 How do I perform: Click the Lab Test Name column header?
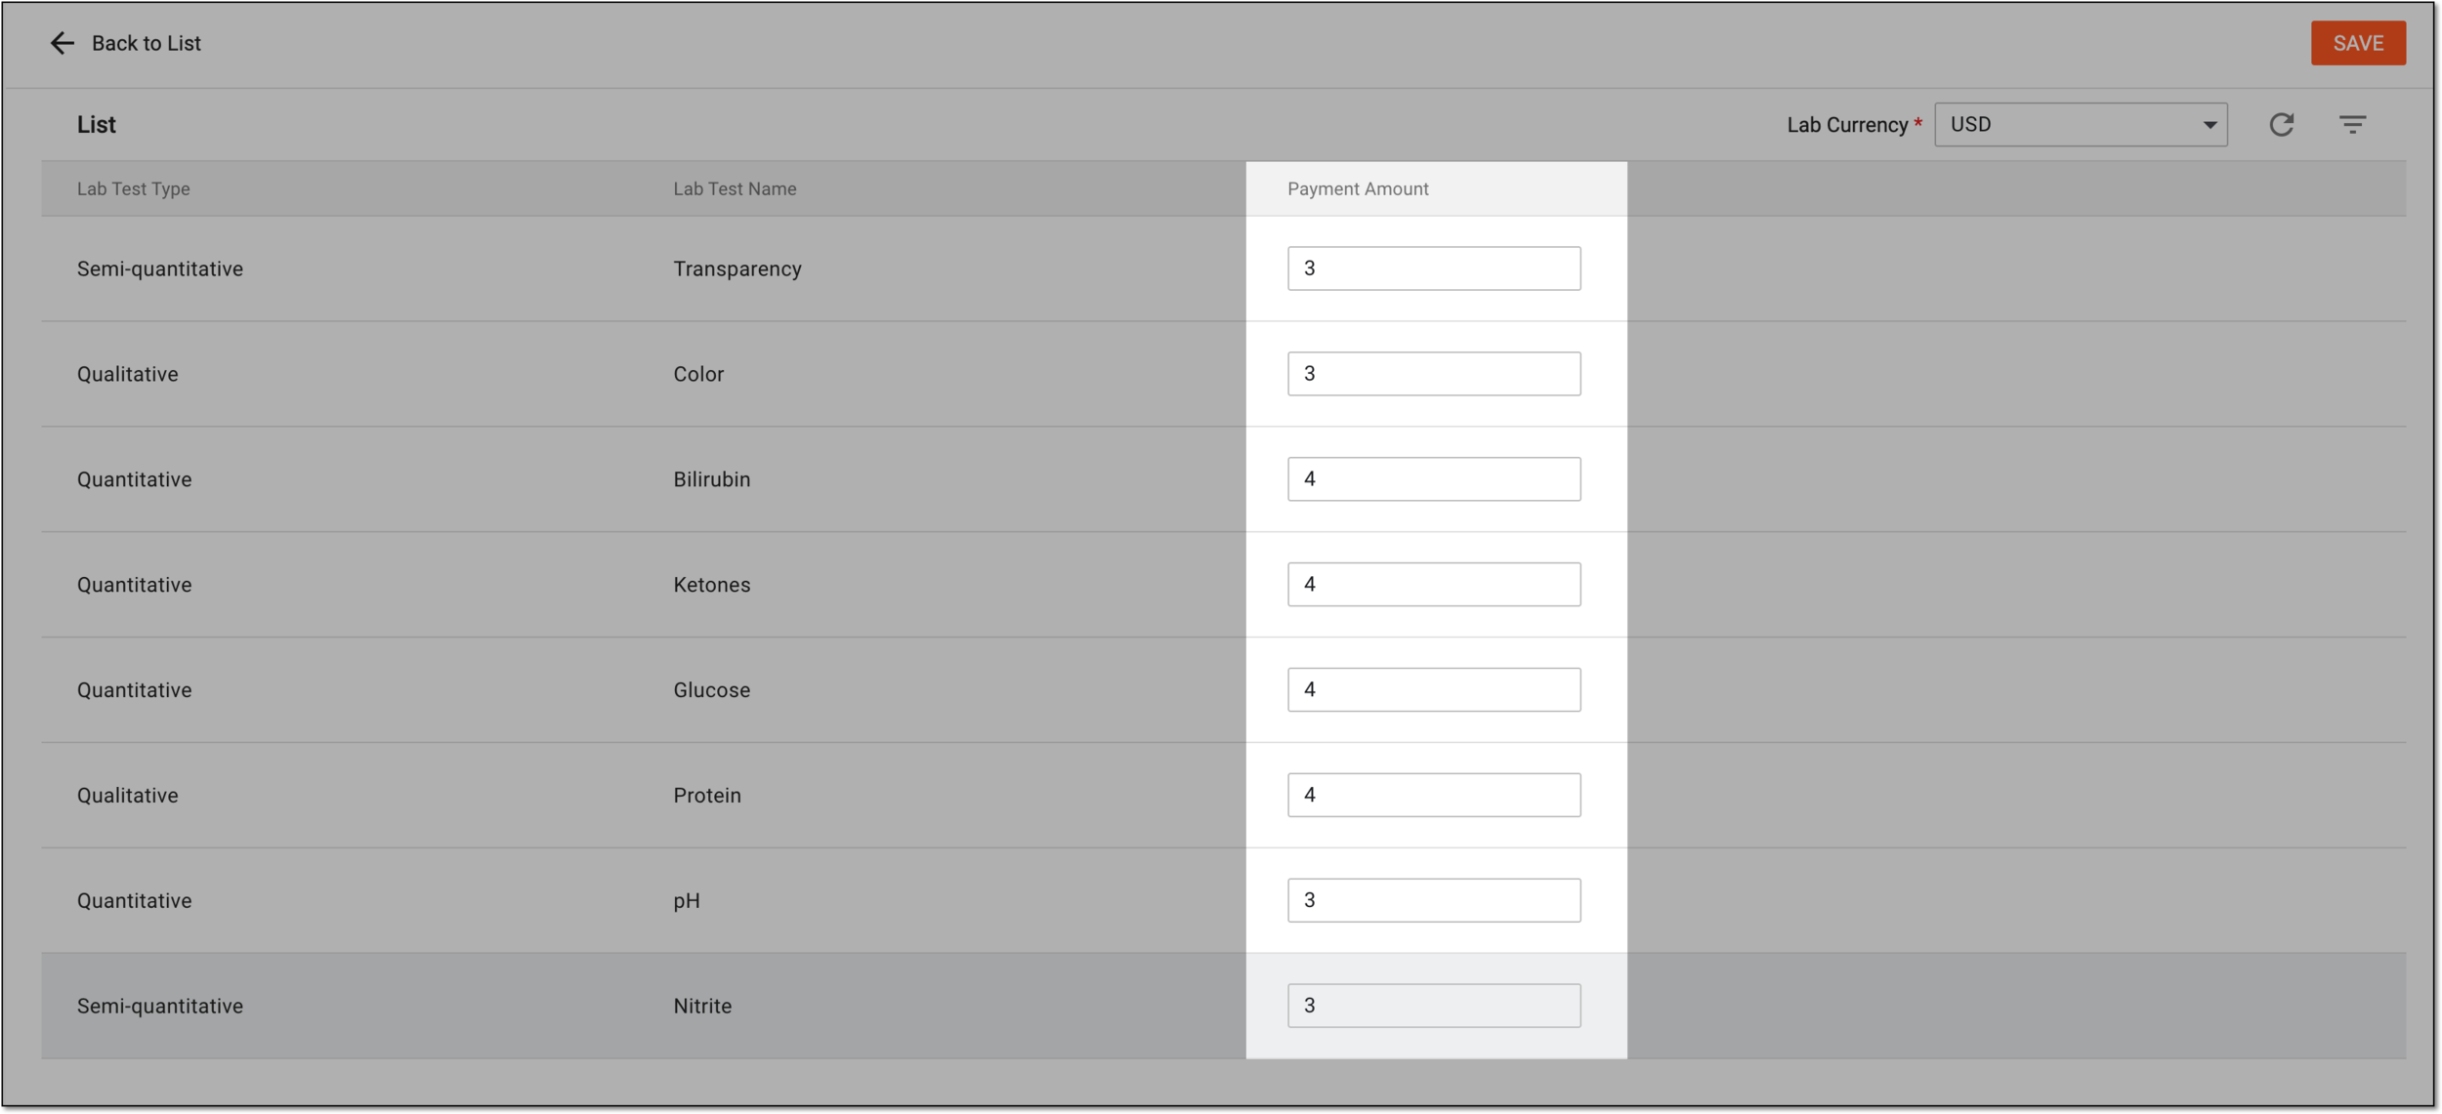(735, 189)
